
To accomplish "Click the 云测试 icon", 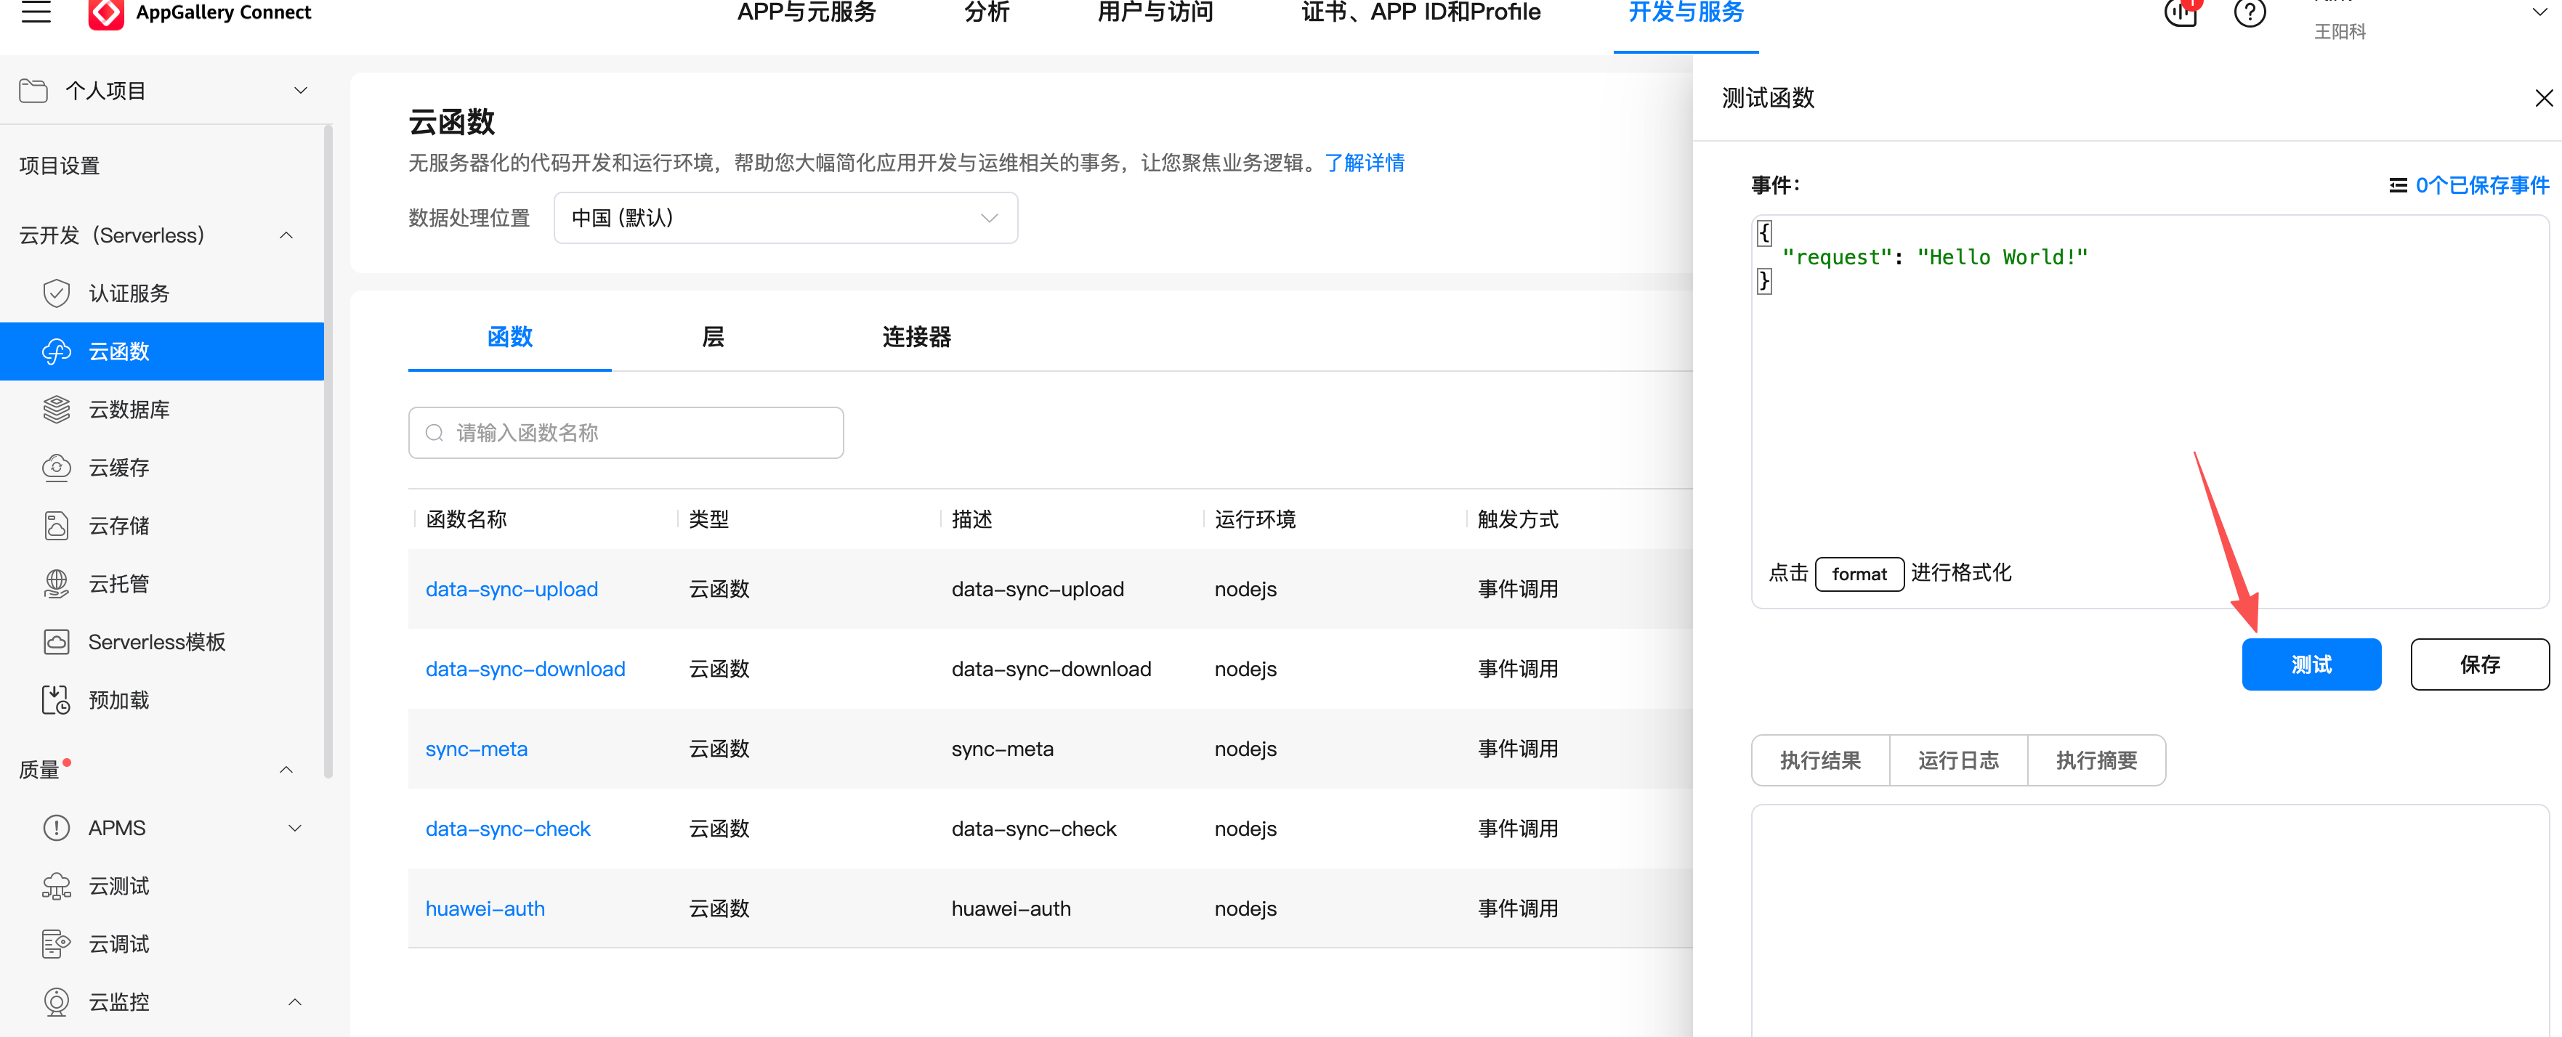I will [x=57, y=886].
